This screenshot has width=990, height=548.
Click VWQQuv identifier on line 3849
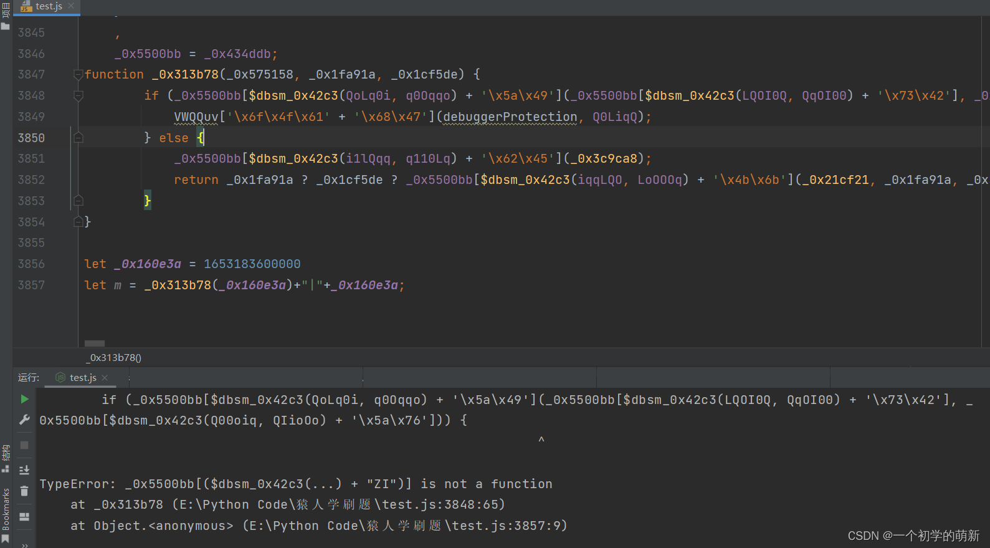(x=196, y=117)
